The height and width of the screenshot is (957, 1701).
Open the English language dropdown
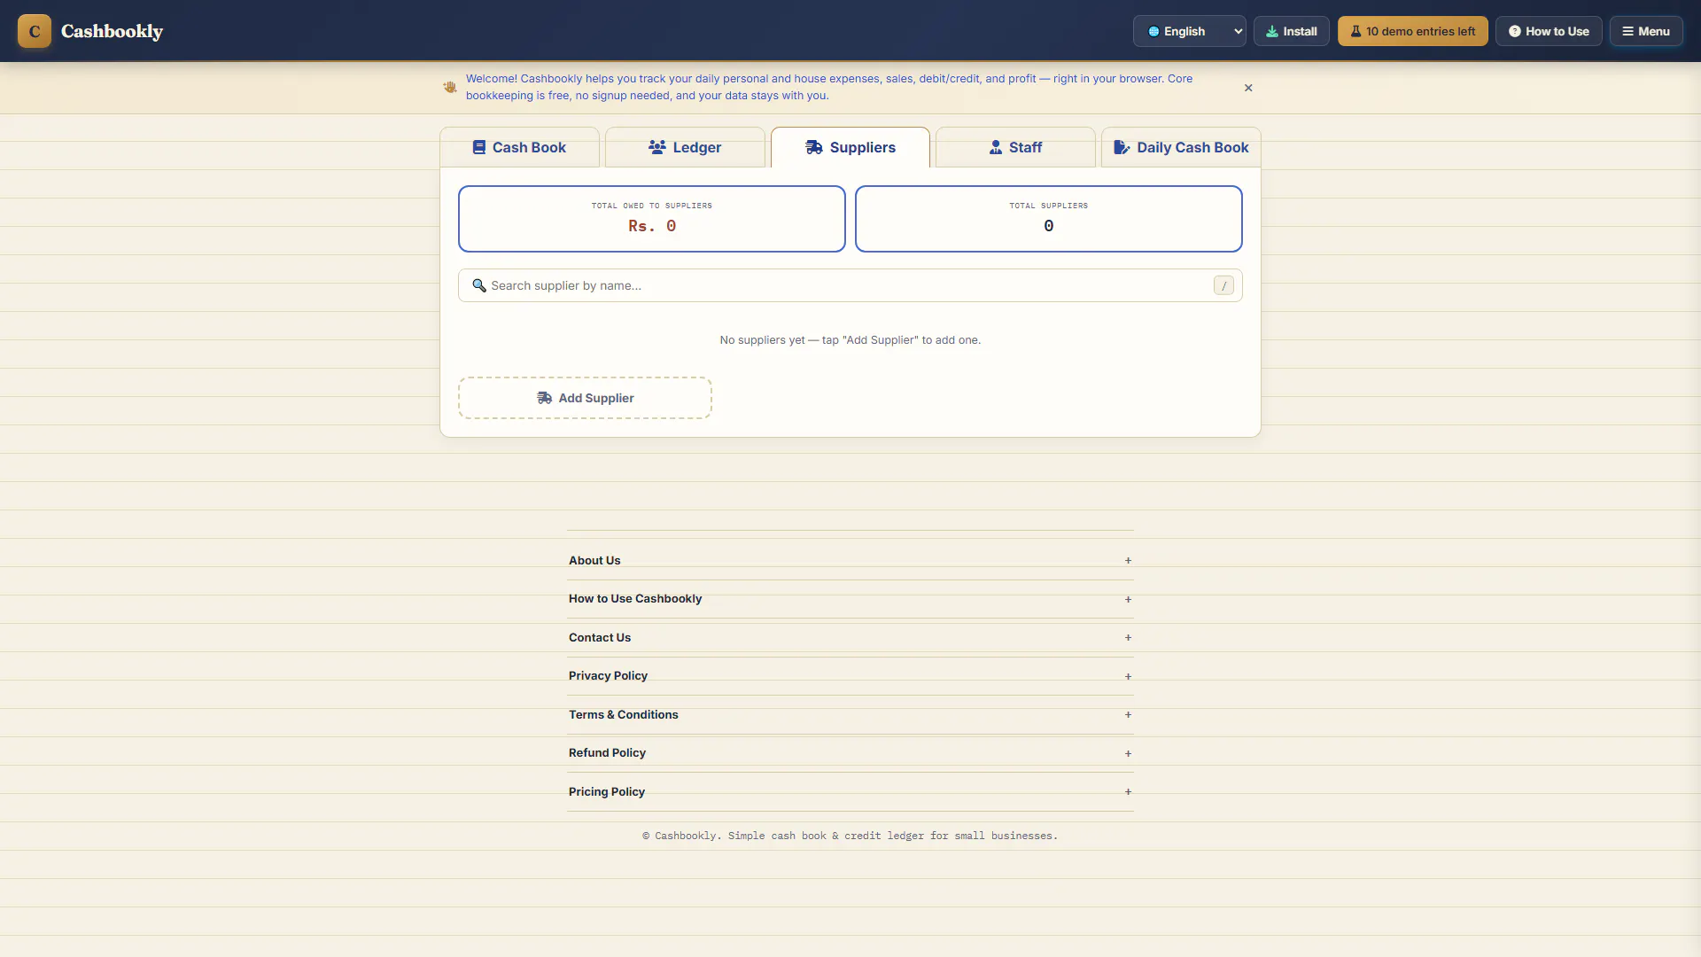(x=1189, y=31)
